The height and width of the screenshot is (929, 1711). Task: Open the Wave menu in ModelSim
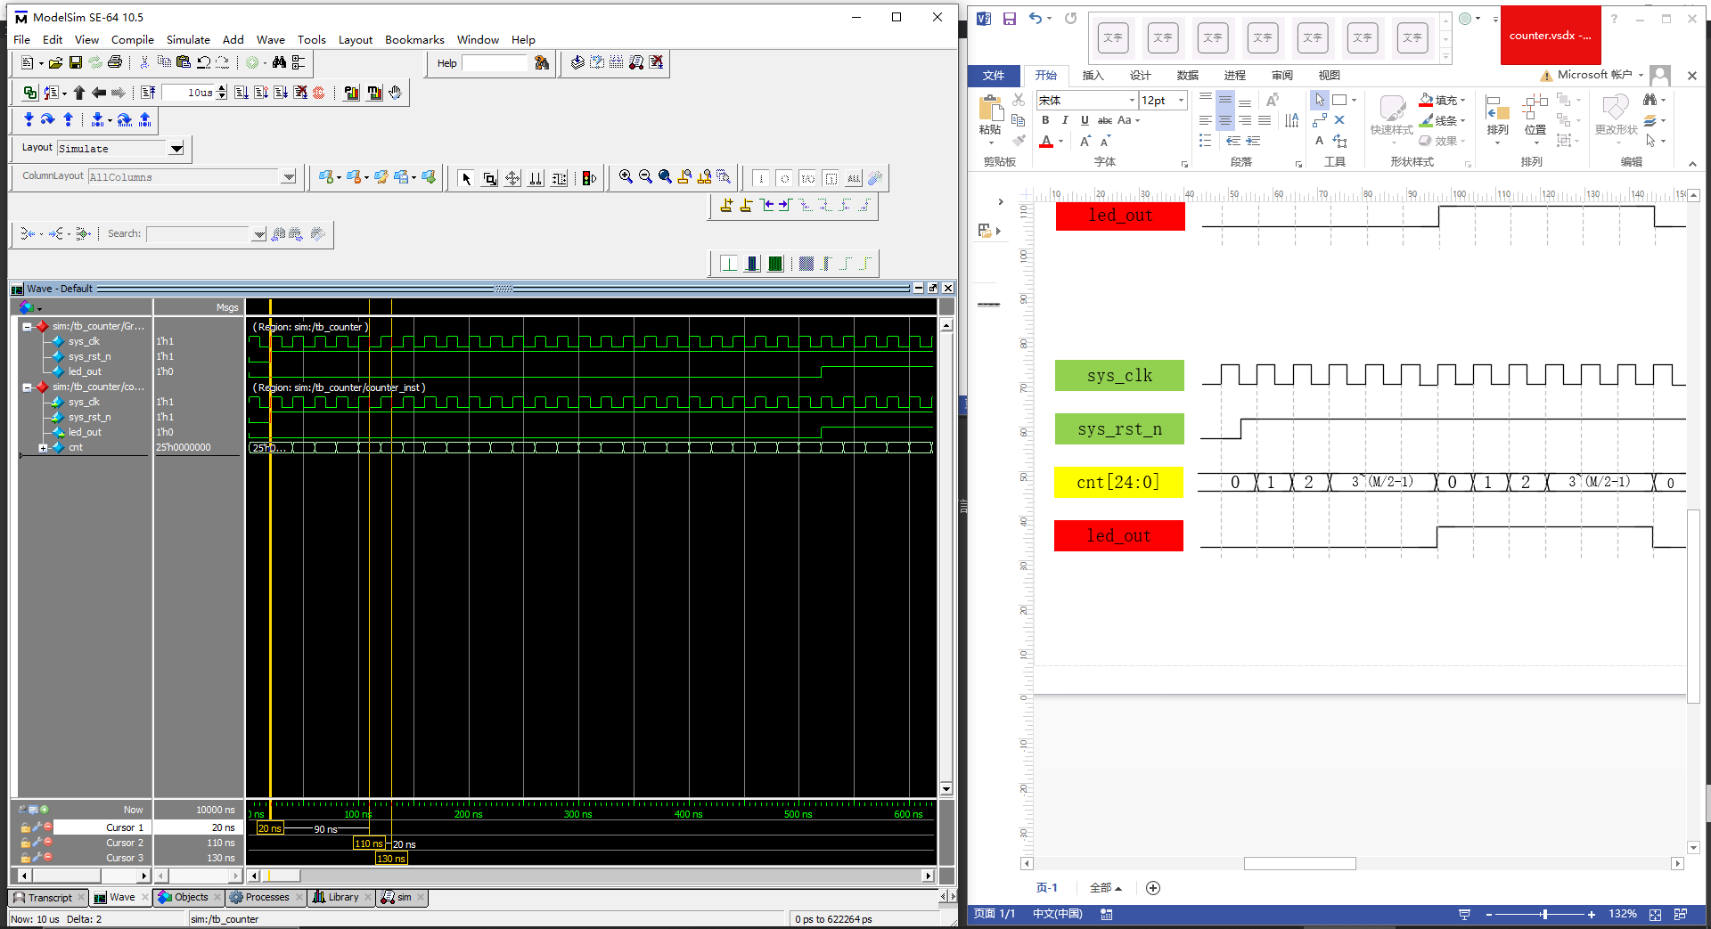click(270, 39)
